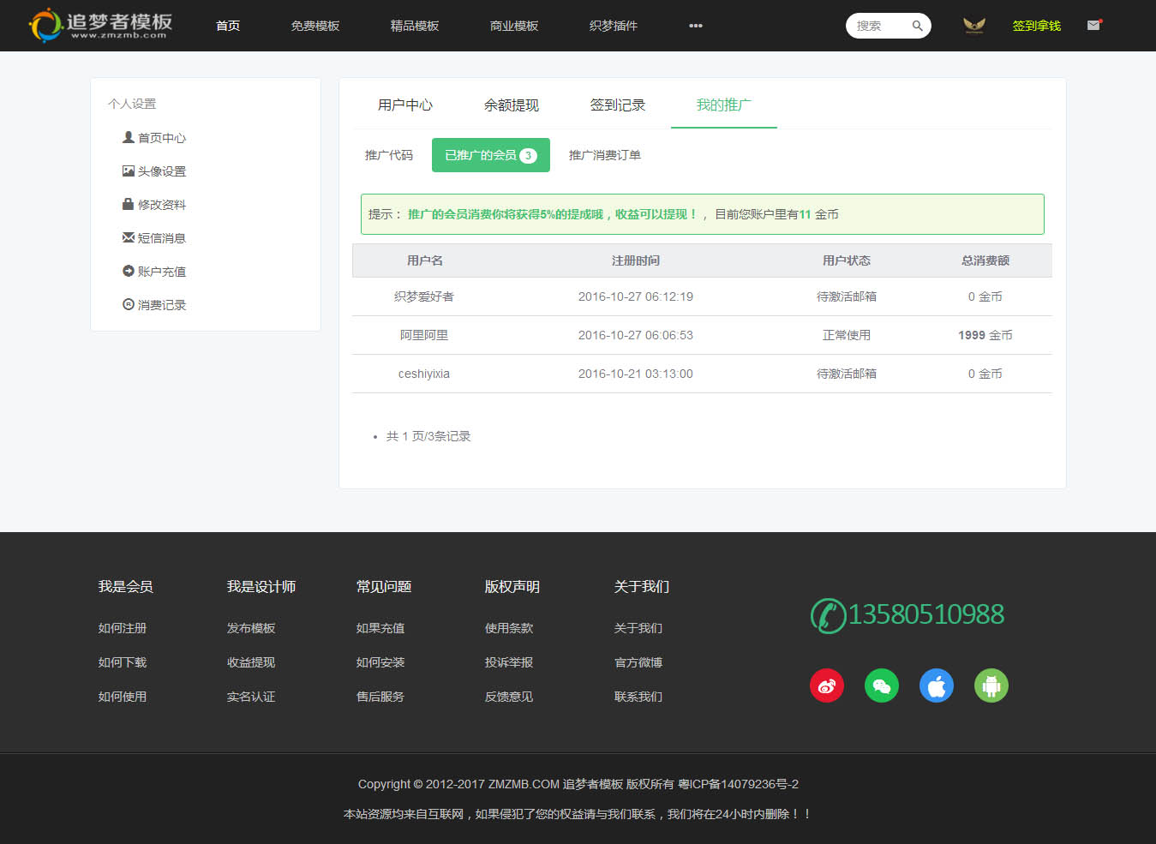Select 织梦插件 in the navigation bar

point(613,26)
